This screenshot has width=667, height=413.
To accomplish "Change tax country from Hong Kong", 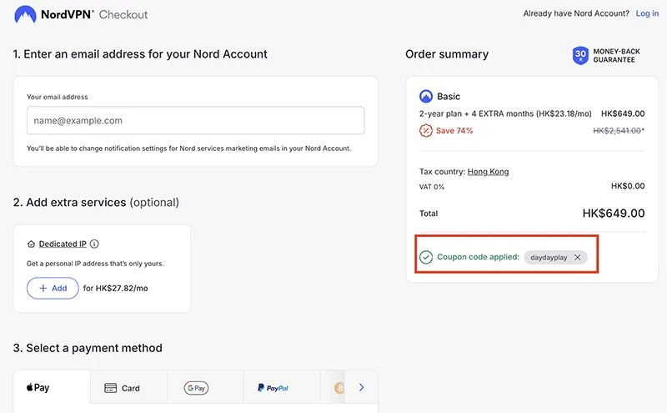I will click(488, 172).
